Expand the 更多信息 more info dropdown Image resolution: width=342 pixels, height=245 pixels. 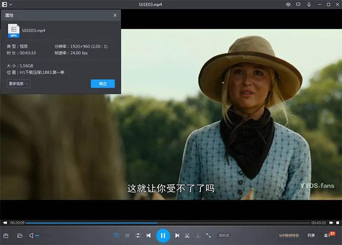[x=19, y=84]
